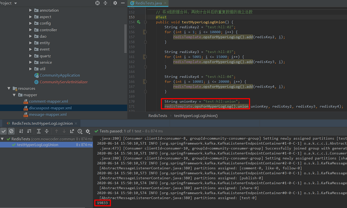347x208 pixels.
Task: Open the Project panel settings gear
Action: 115,3
